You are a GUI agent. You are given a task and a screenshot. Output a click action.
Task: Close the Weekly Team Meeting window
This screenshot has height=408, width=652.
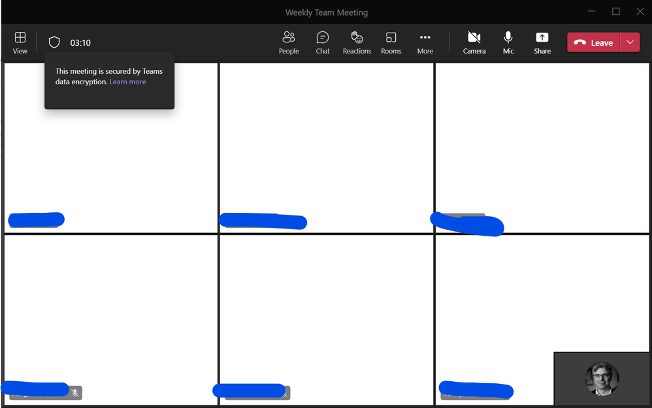tap(640, 12)
